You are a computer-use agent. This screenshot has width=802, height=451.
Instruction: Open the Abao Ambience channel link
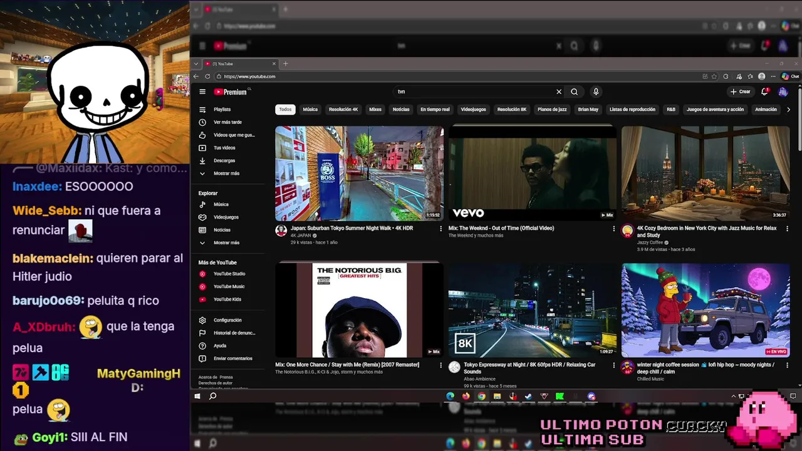click(x=480, y=379)
